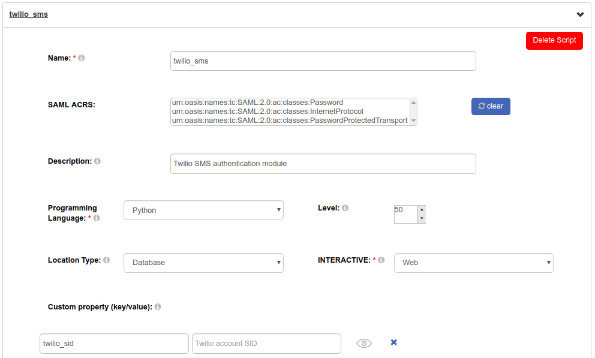Open the Programming Language help info icon
Screen dimensions: 595x358
97,218
